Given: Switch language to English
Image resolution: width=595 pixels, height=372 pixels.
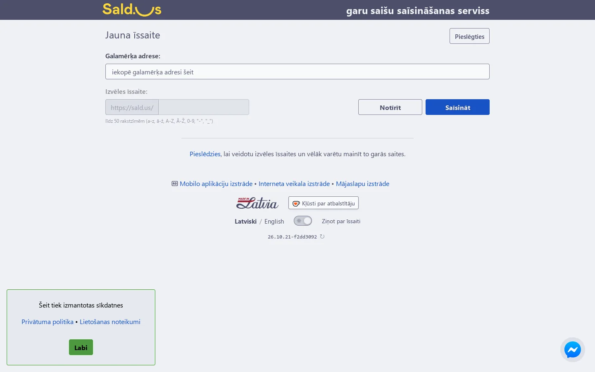Looking at the screenshot, I should [274, 221].
